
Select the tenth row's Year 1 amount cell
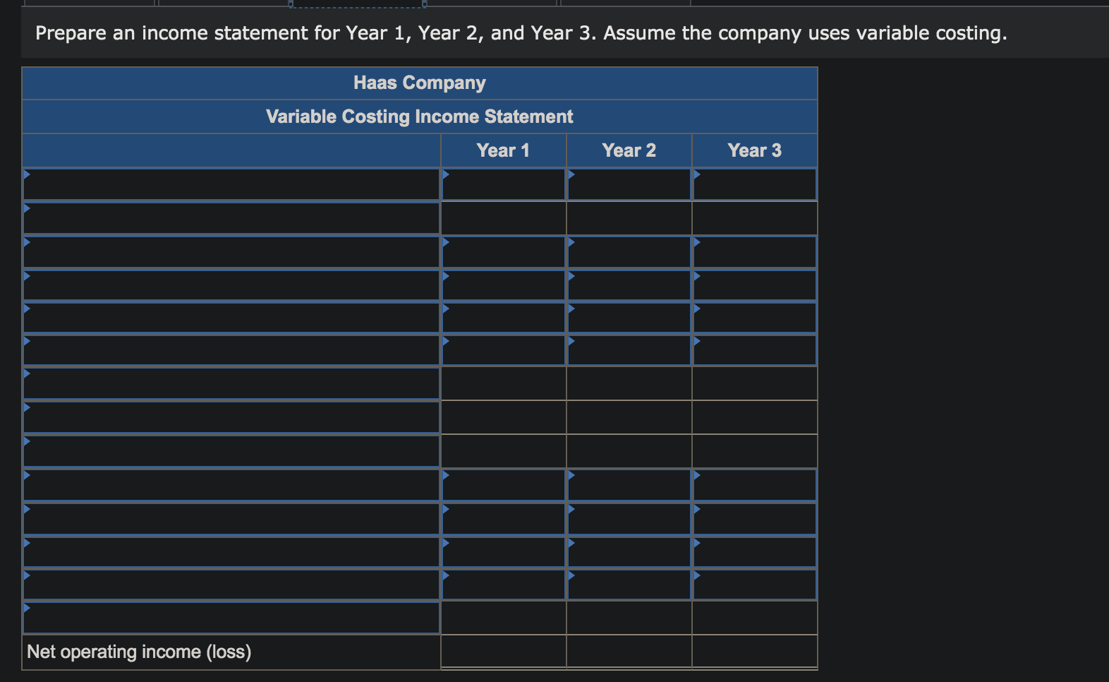click(x=504, y=485)
